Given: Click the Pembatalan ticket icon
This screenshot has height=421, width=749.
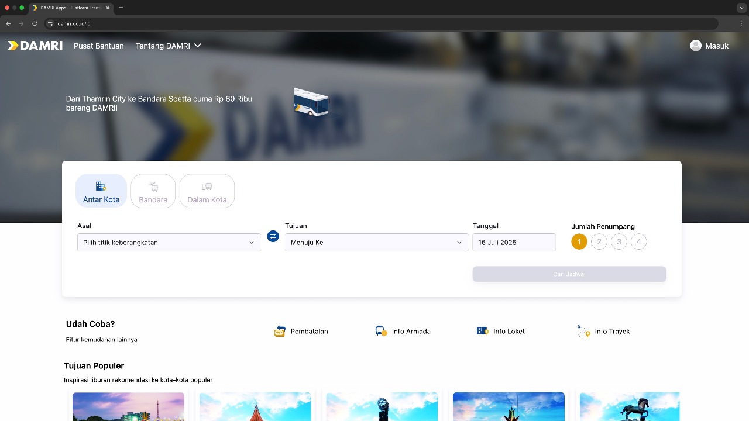Looking at the screenshot, I should [280, 331].
